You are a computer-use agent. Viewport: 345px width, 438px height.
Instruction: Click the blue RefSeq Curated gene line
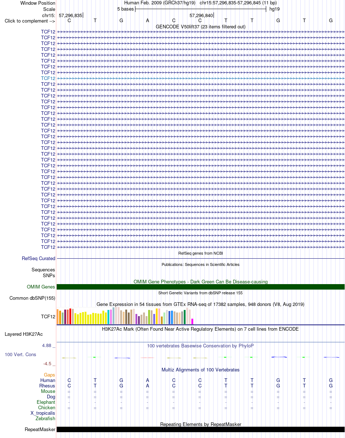[200, 258]
